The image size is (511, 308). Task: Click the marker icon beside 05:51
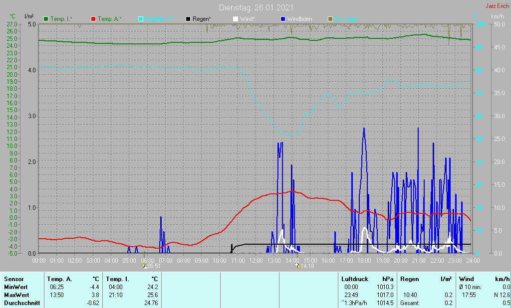144,266
